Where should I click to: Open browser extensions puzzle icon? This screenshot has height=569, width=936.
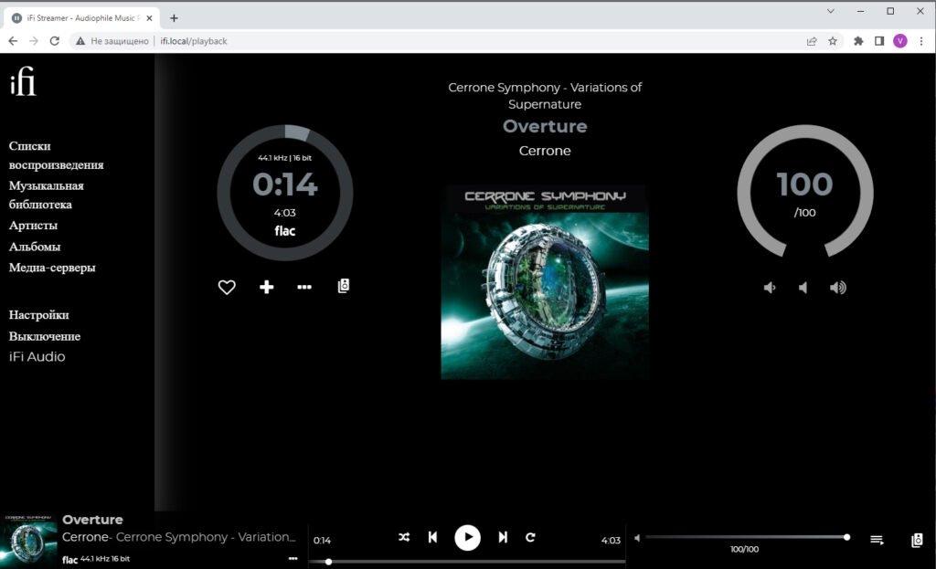click(858, 41)
